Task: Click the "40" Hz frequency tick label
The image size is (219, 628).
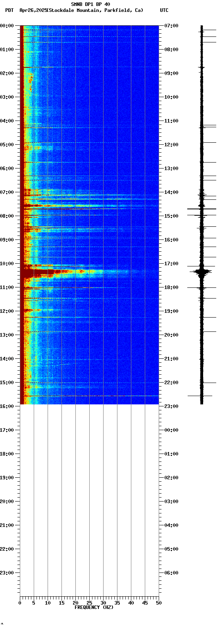Action: (x=131, y=603)
